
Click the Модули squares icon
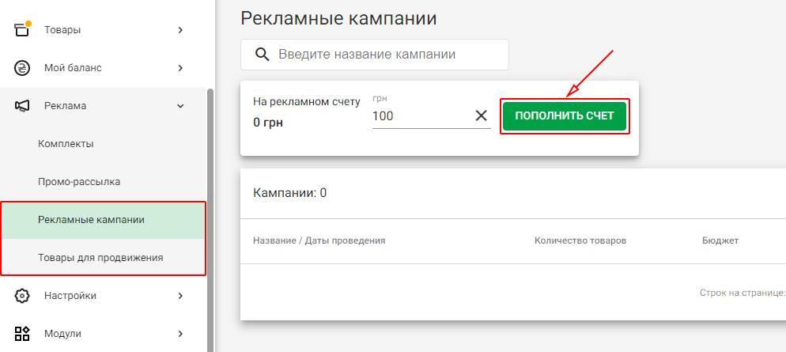coord(22,334)
